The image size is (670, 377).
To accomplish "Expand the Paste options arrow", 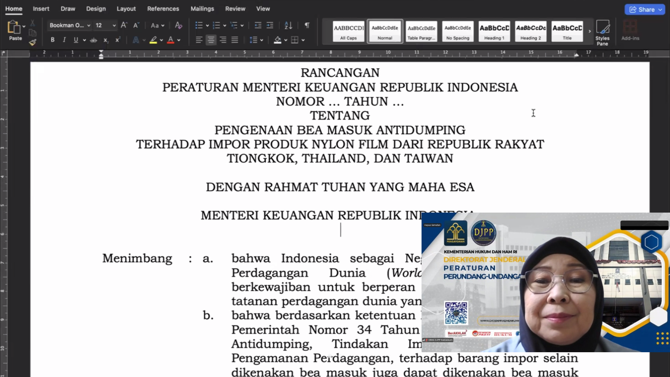I will coord(24,26).
